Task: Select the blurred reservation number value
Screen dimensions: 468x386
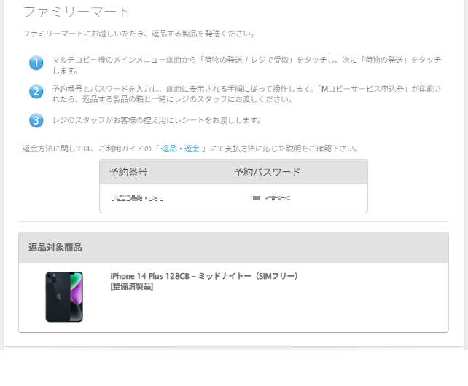Action: (x=137, y=198)
